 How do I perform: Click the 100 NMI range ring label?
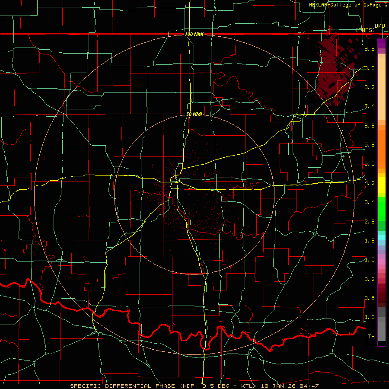194,34
